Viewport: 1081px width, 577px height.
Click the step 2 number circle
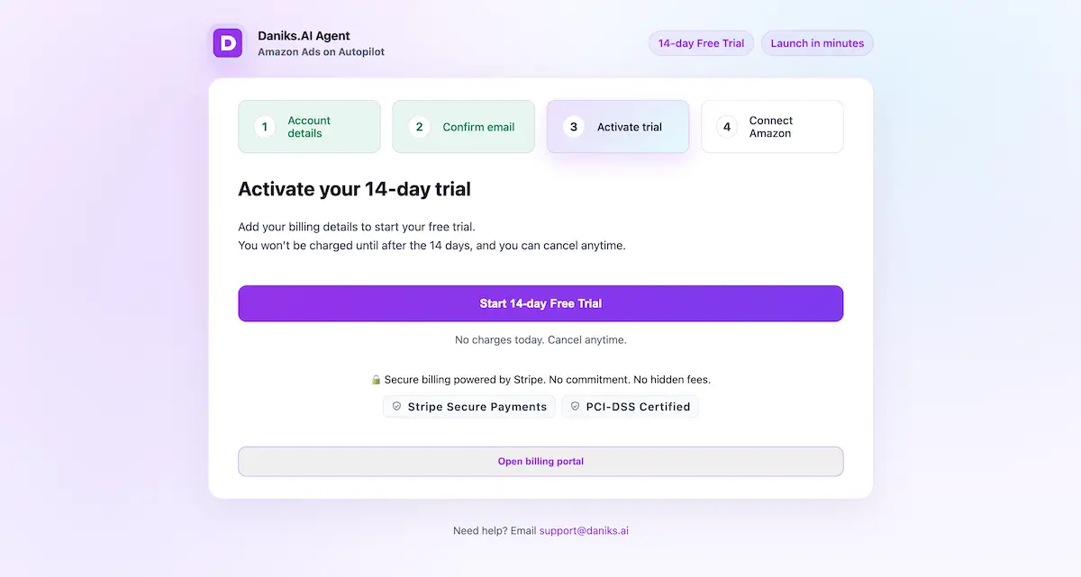click(x=419, y=127)
